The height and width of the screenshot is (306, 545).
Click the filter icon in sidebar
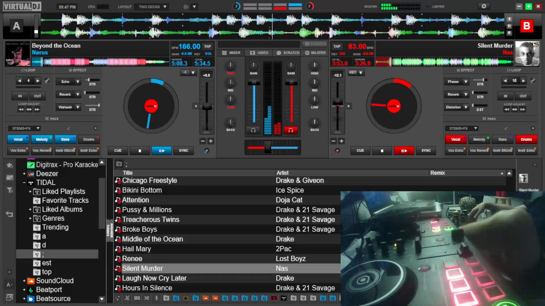coord(10,190)
